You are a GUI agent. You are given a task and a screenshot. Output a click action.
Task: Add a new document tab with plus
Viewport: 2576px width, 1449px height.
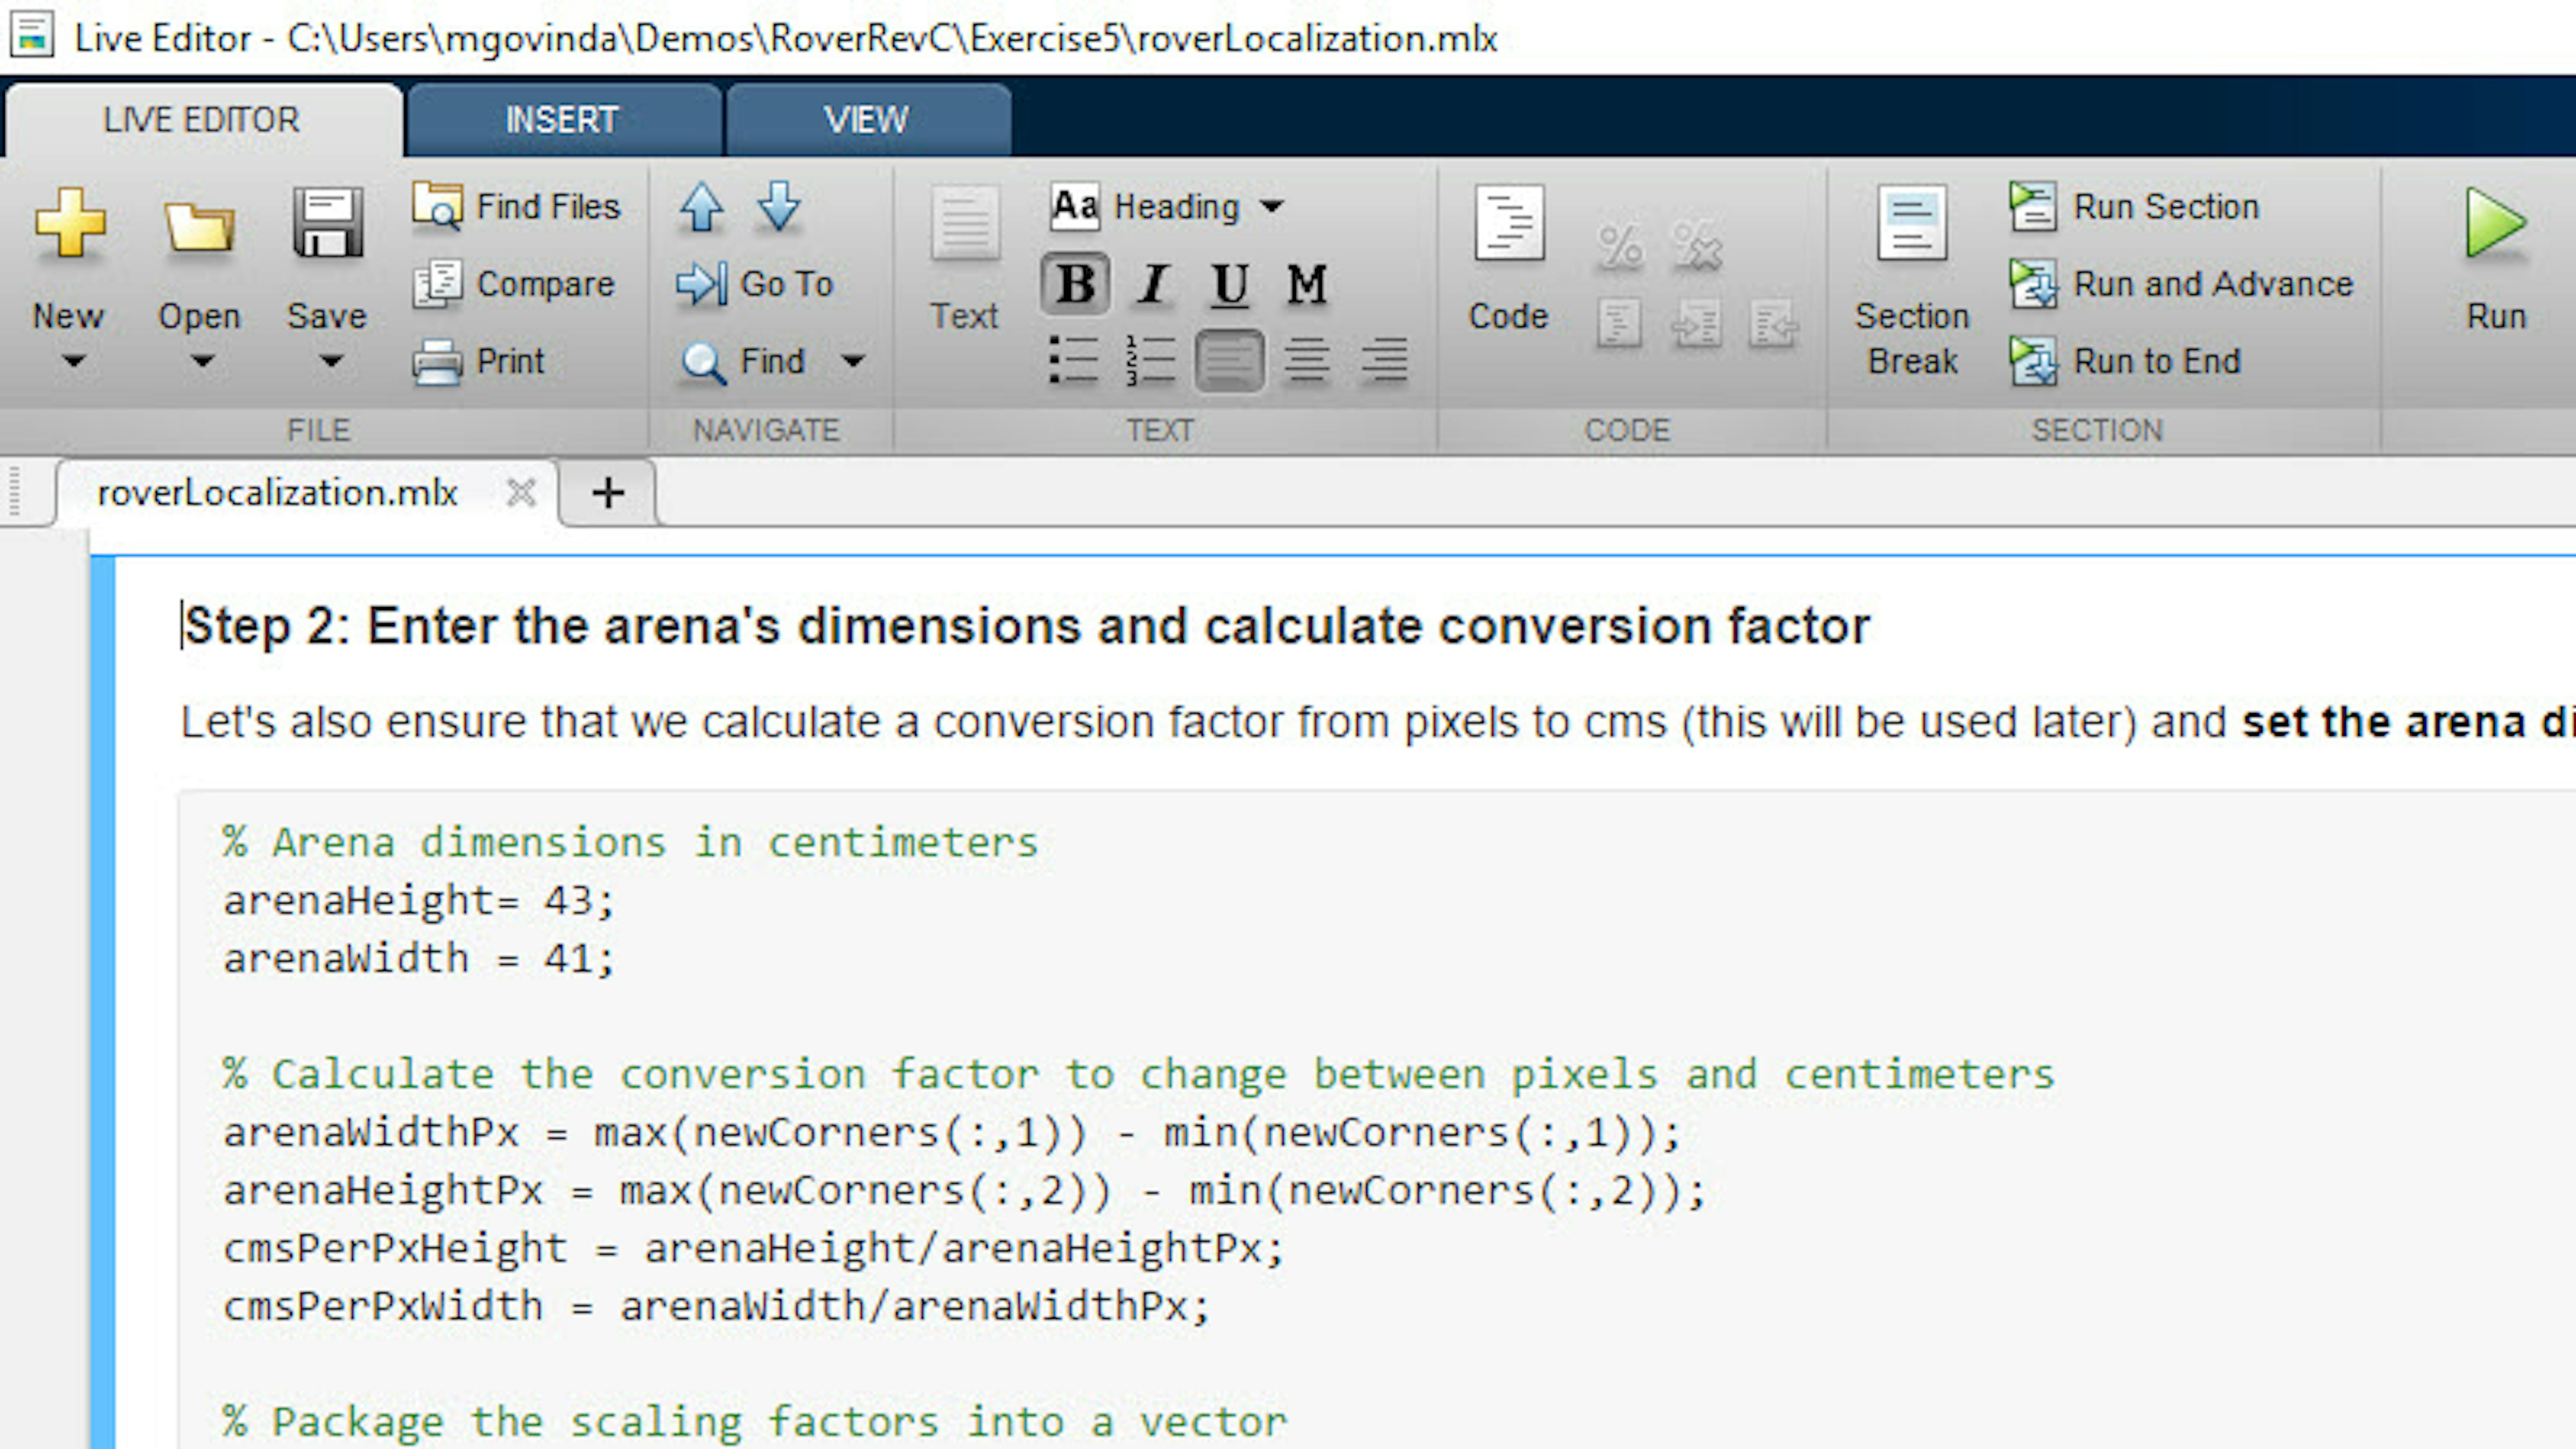tap(608, 492)
